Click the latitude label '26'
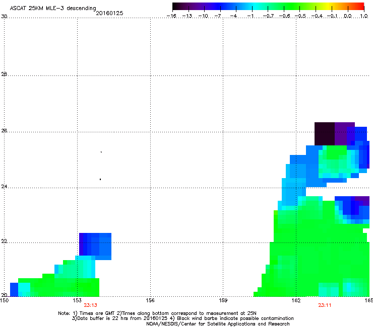 [x=4, y=131]
